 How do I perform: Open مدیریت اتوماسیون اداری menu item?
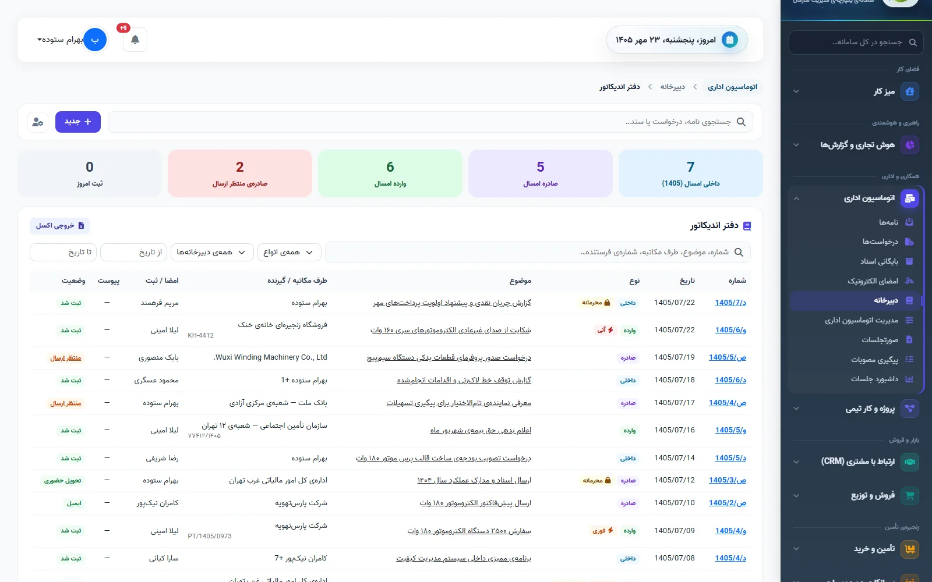855,320
